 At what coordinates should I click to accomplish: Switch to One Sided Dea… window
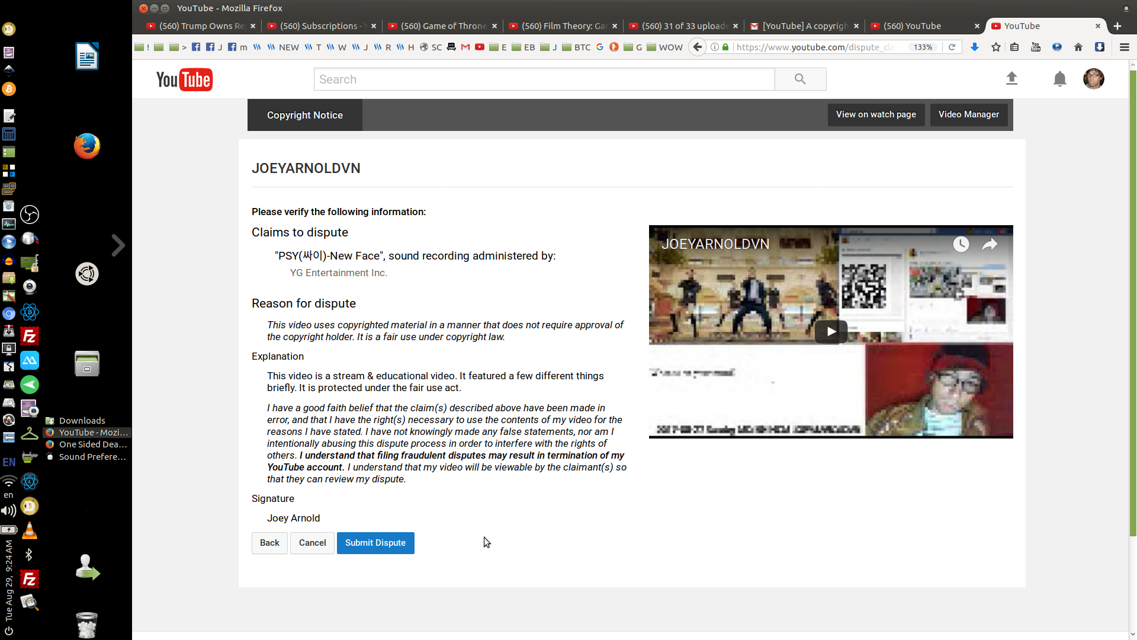pyautogui.click(x=87, y=444)
